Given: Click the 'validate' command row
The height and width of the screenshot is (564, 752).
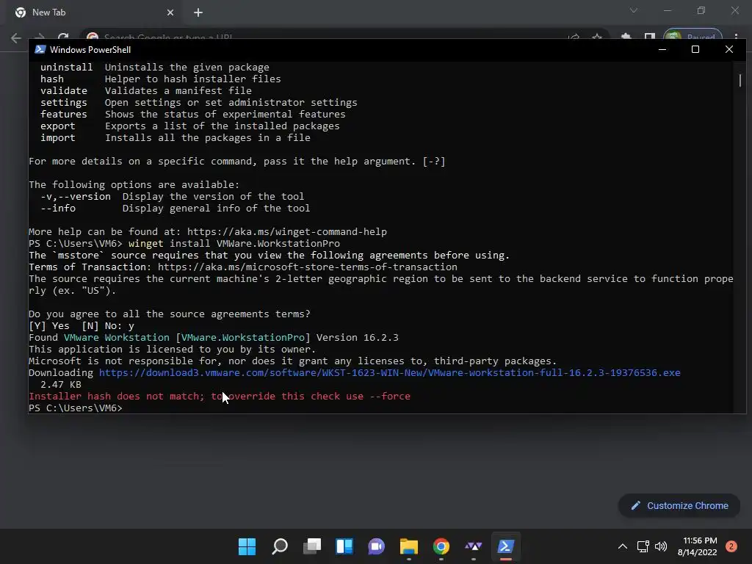Looking at the screenshot, I should tap(146, 90).
